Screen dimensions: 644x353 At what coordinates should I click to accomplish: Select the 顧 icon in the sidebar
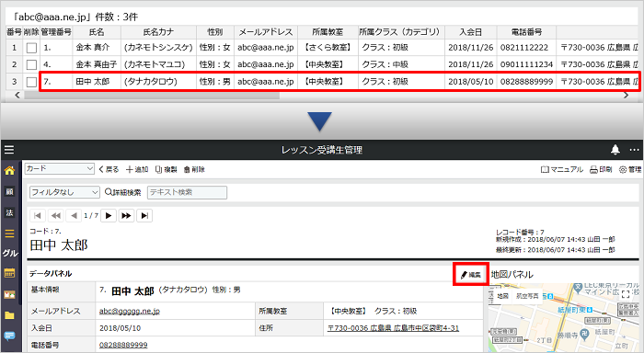tap(9, 192)
